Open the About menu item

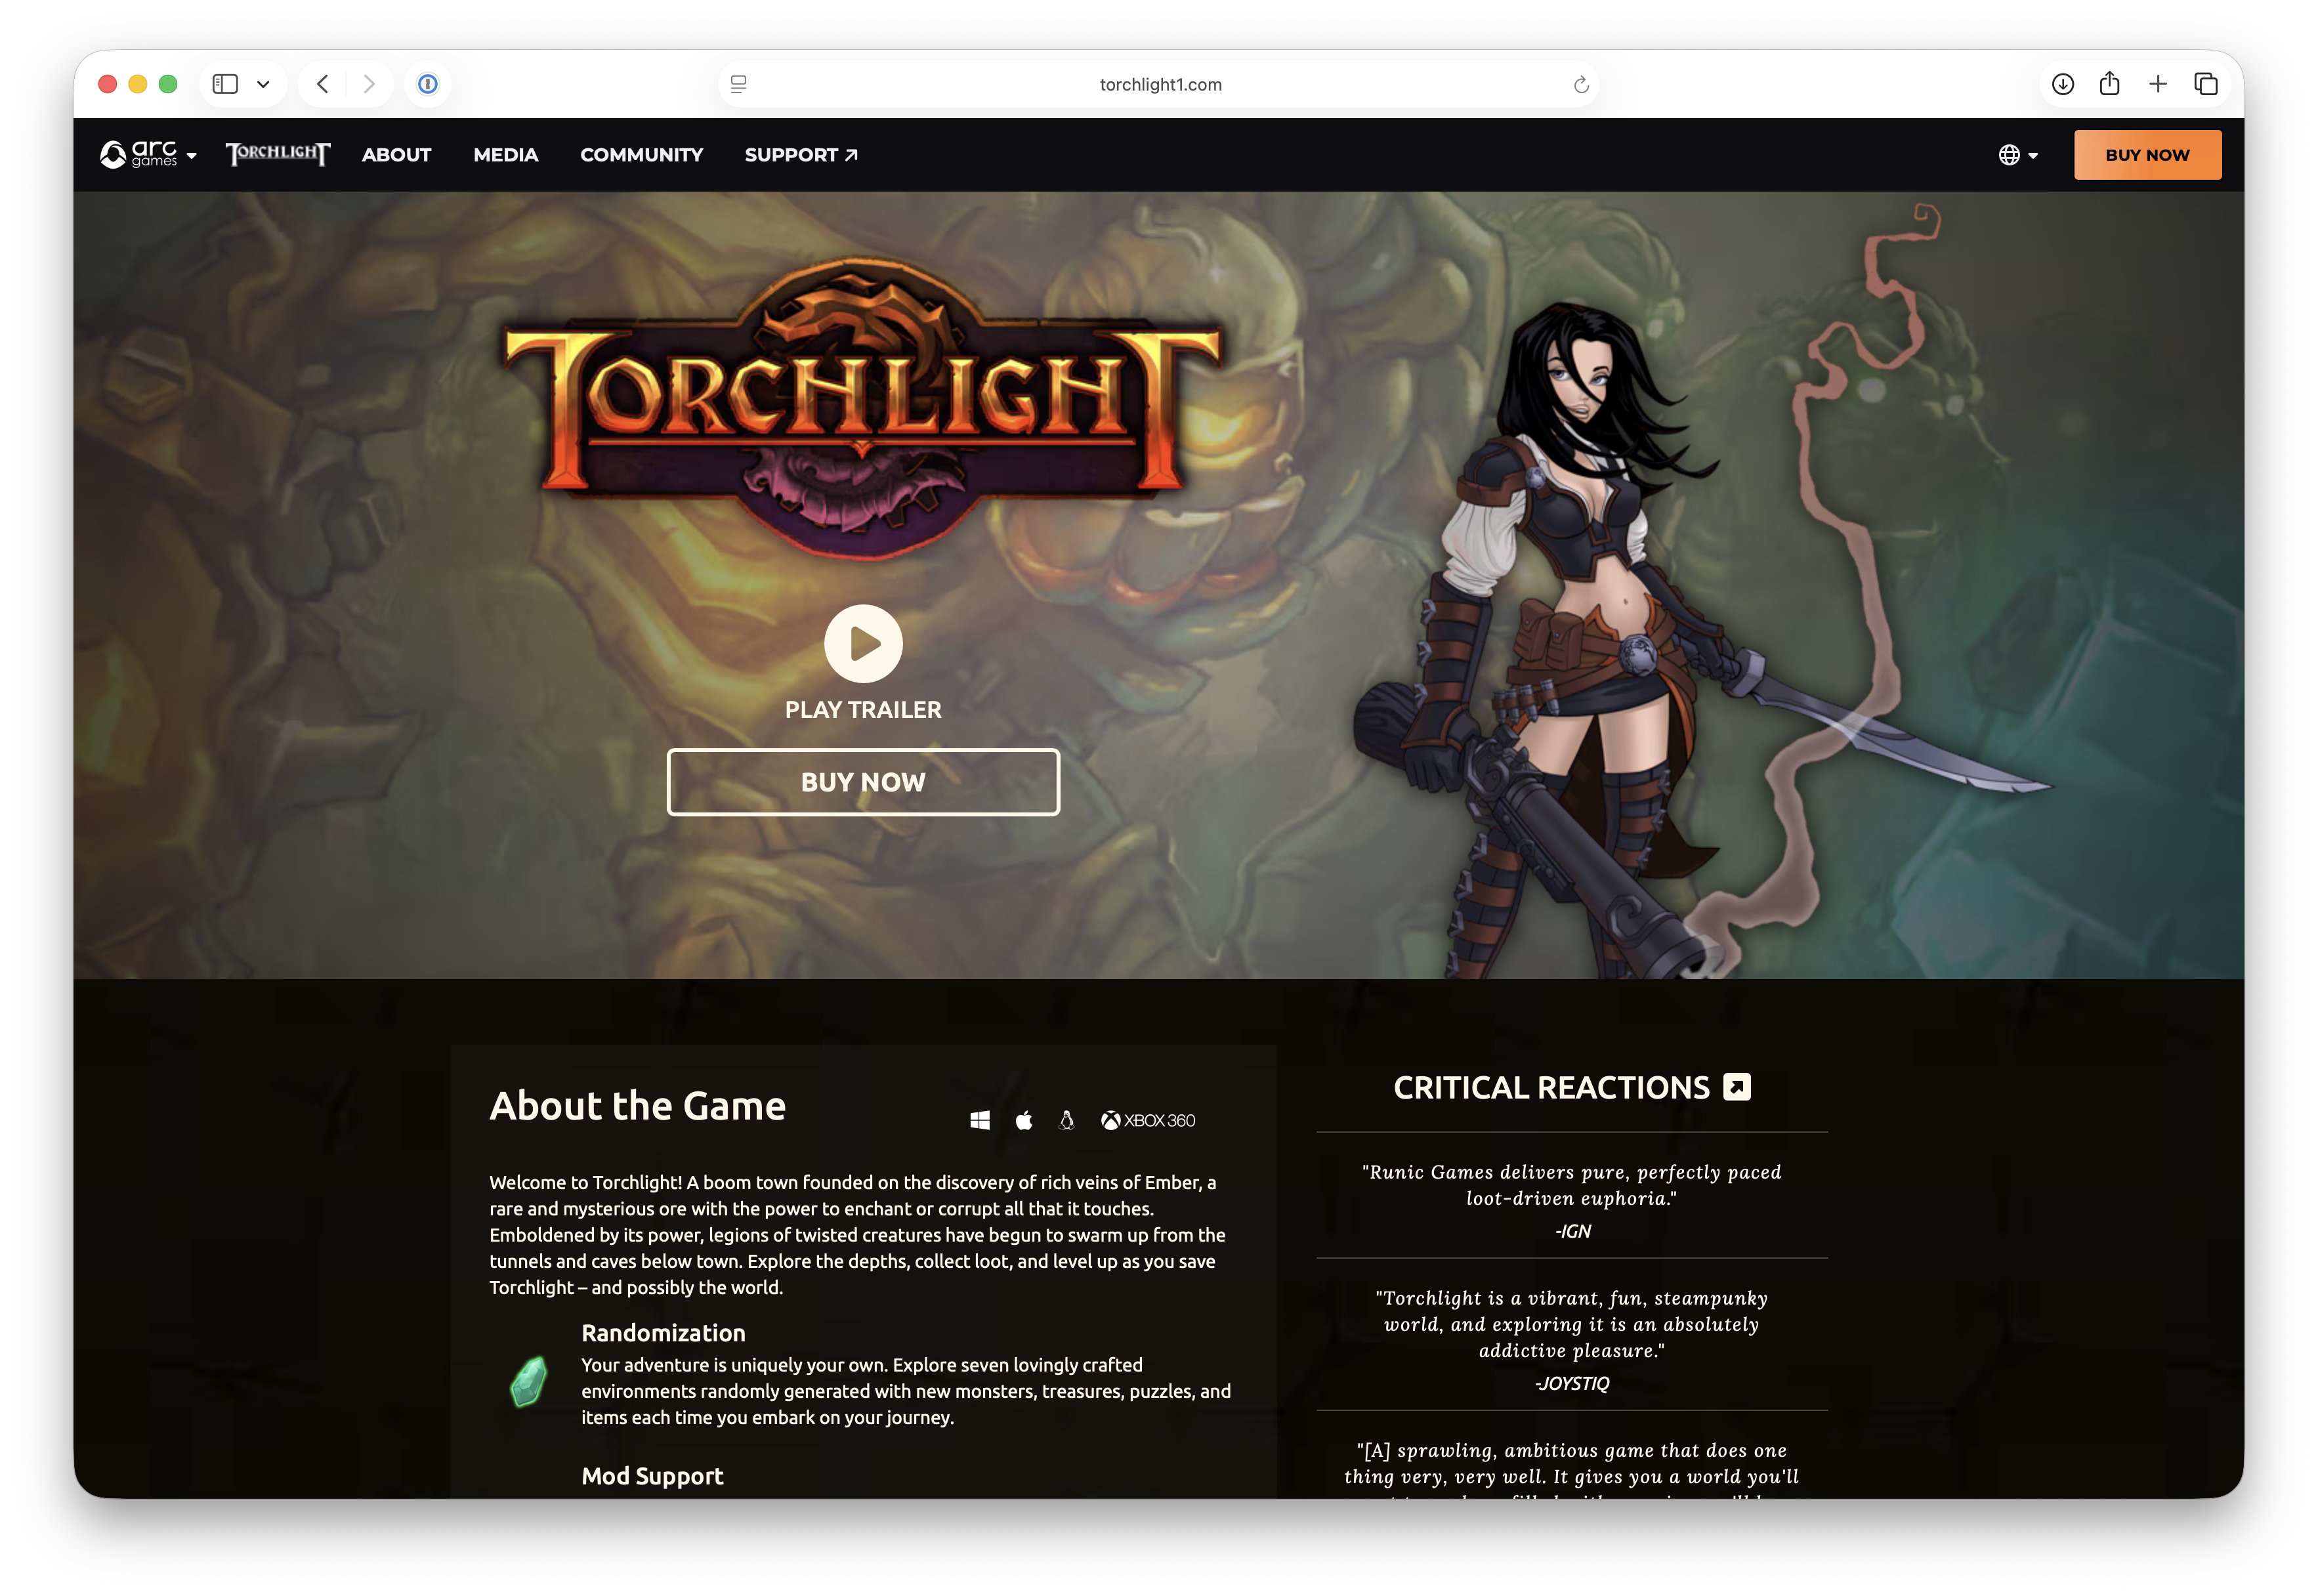pyautogui.click(x=396, y=155)
